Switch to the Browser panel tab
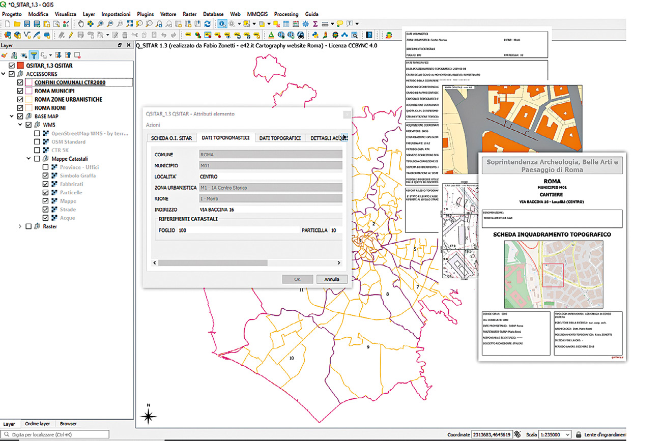Viewport: 662px width, 441px height. [x=68, y=424]
